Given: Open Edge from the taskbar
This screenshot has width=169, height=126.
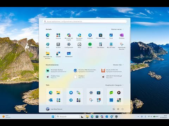Looking at the screenshot, I should (92, 117).
